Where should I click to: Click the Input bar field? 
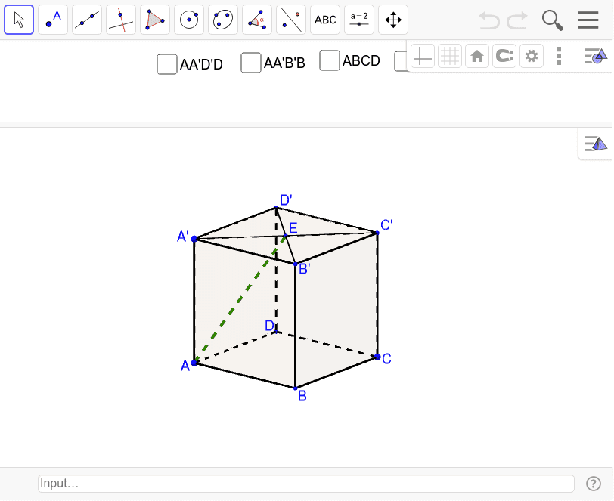click(306, 484)
